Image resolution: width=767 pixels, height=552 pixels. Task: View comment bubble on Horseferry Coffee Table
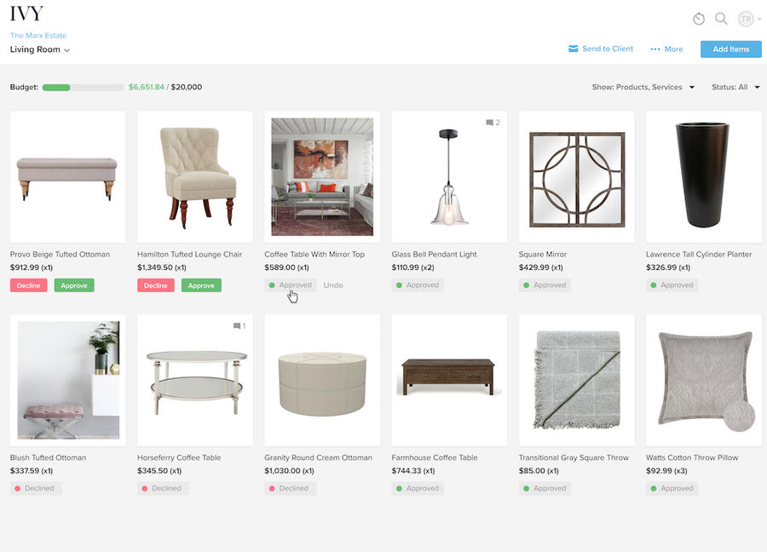point(239,326)
